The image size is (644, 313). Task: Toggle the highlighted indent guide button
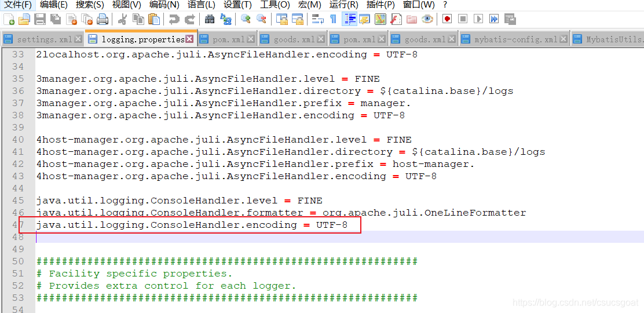349,19
